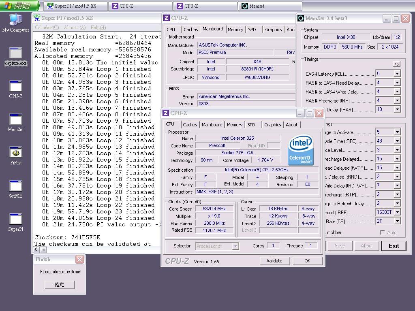Select Memory tab in back CPU-Z window
The height and width of the screenshot is (311, 415).
coord(235,30)
